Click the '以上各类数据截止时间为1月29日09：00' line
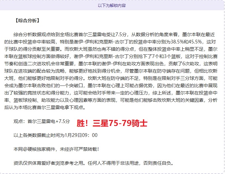 (55, 135)
